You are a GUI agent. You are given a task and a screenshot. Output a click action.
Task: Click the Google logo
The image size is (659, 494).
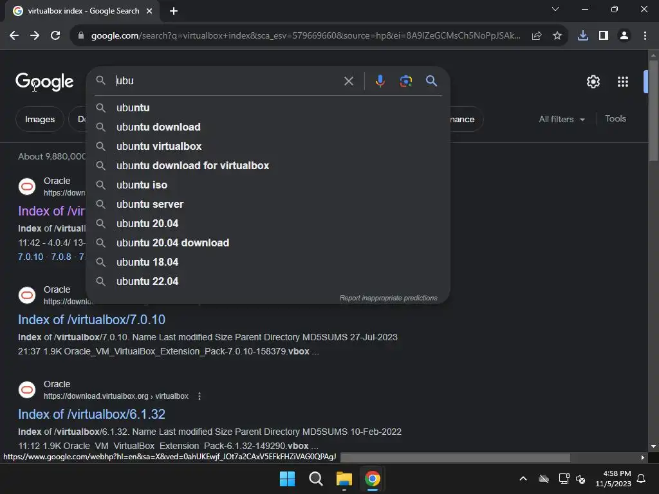tap(44, 82)
